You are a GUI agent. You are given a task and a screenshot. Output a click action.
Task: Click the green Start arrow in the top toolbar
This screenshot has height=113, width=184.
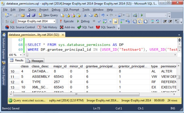tap(142, 15)
